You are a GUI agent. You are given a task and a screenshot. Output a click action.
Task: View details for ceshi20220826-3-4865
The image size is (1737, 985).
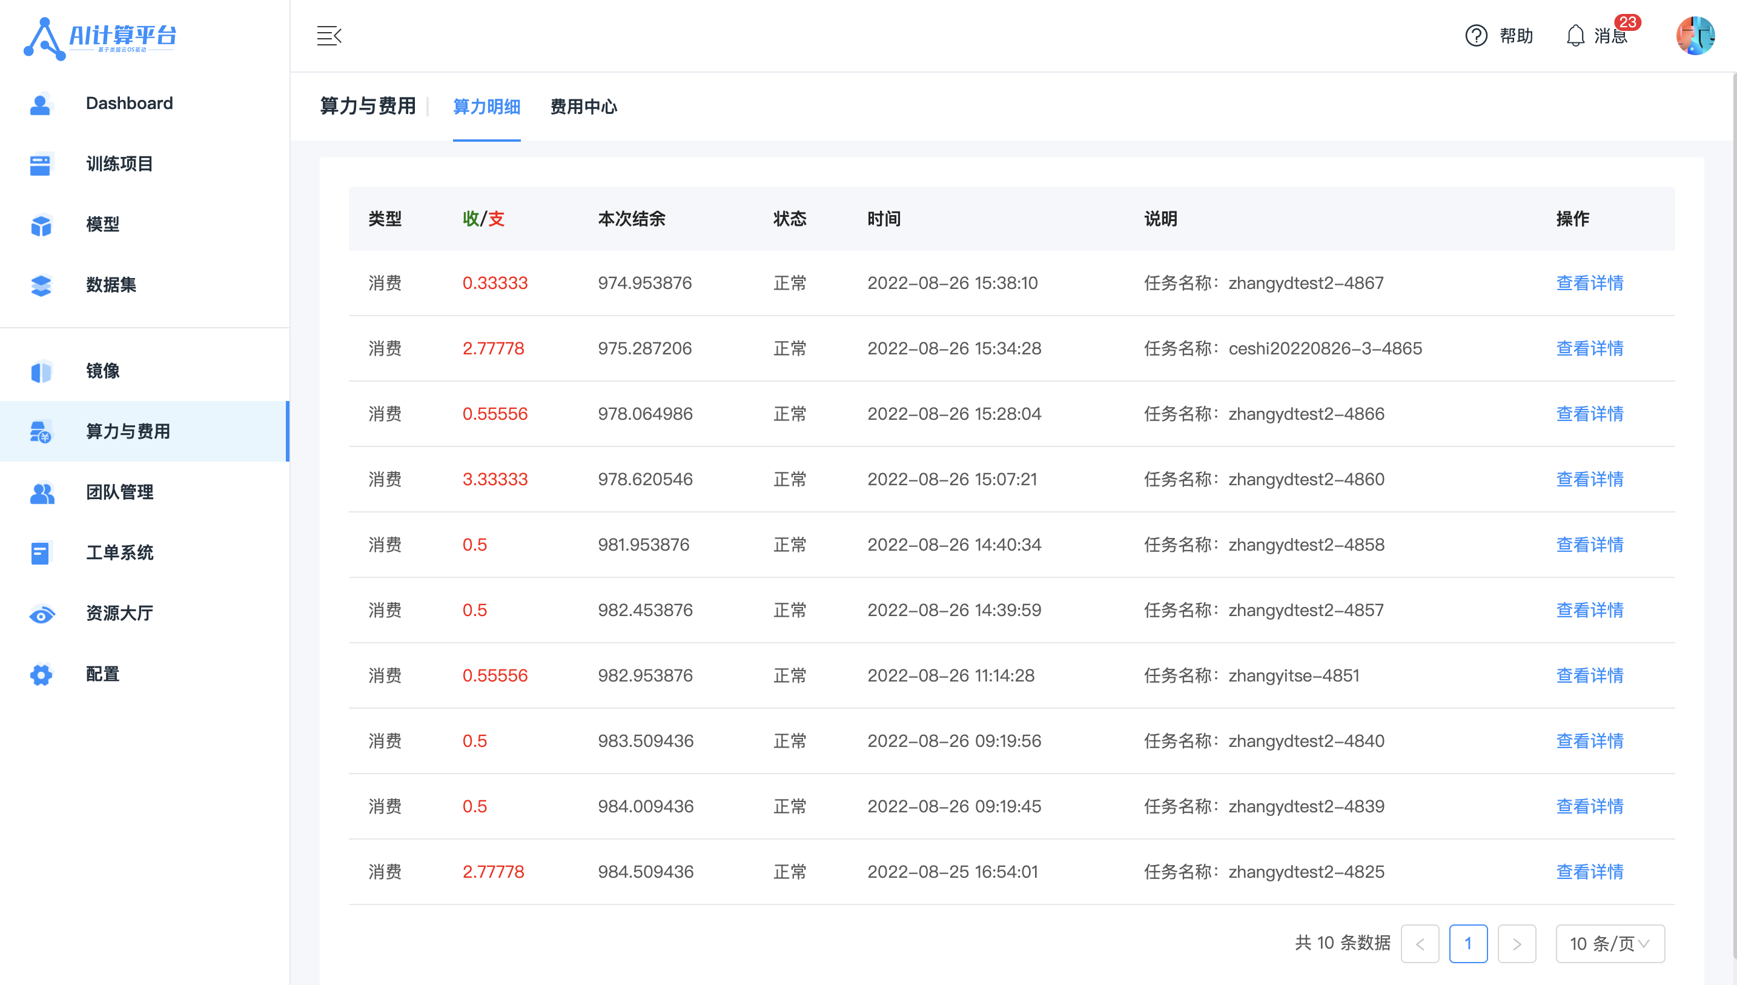coord(1590,349)
